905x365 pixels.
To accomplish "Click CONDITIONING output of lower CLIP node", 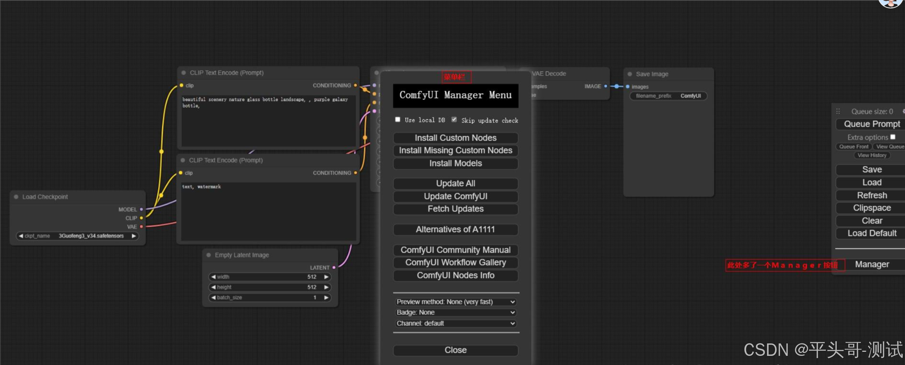I will point(355,173).
